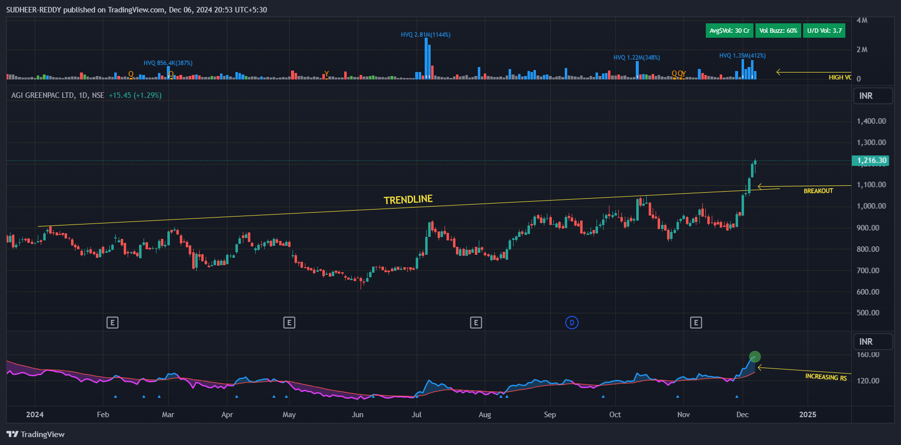Image resolution: width=901 pixels, height=445 pixels.
Task: Click the 120.00 RS axis label
Action: pos(868,381)
